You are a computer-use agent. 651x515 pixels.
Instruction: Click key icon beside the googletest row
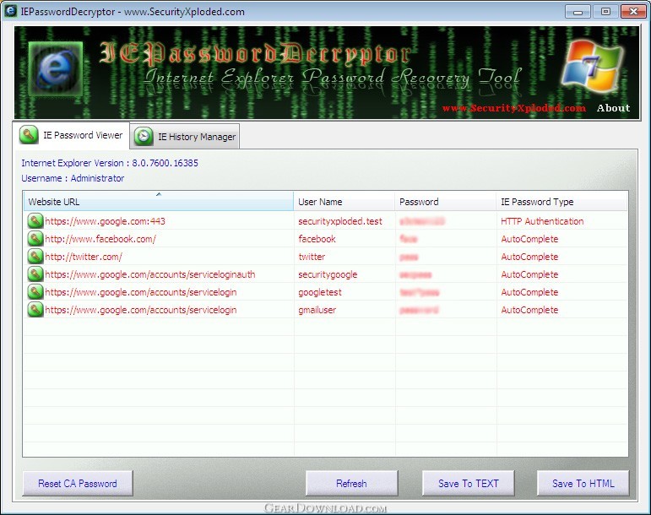coord(35,292)
